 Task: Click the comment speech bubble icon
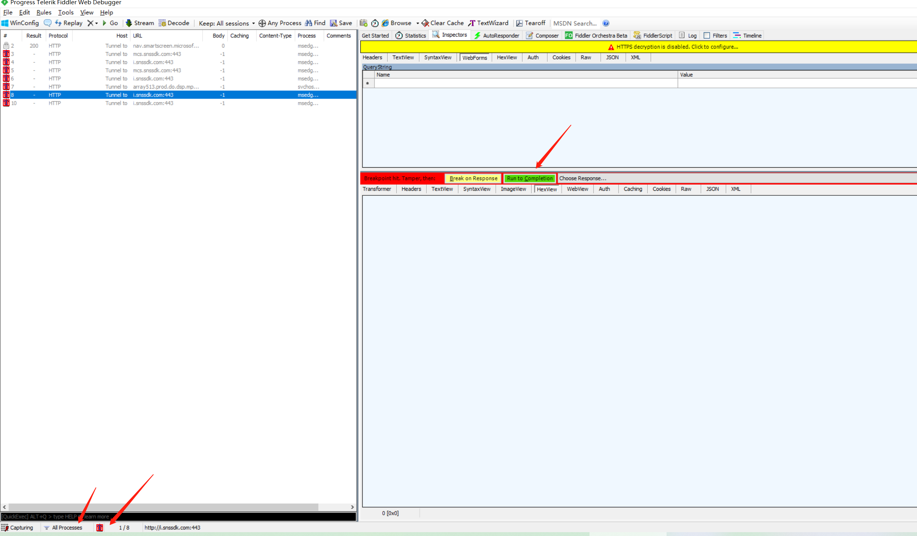(x=47, y=23)
